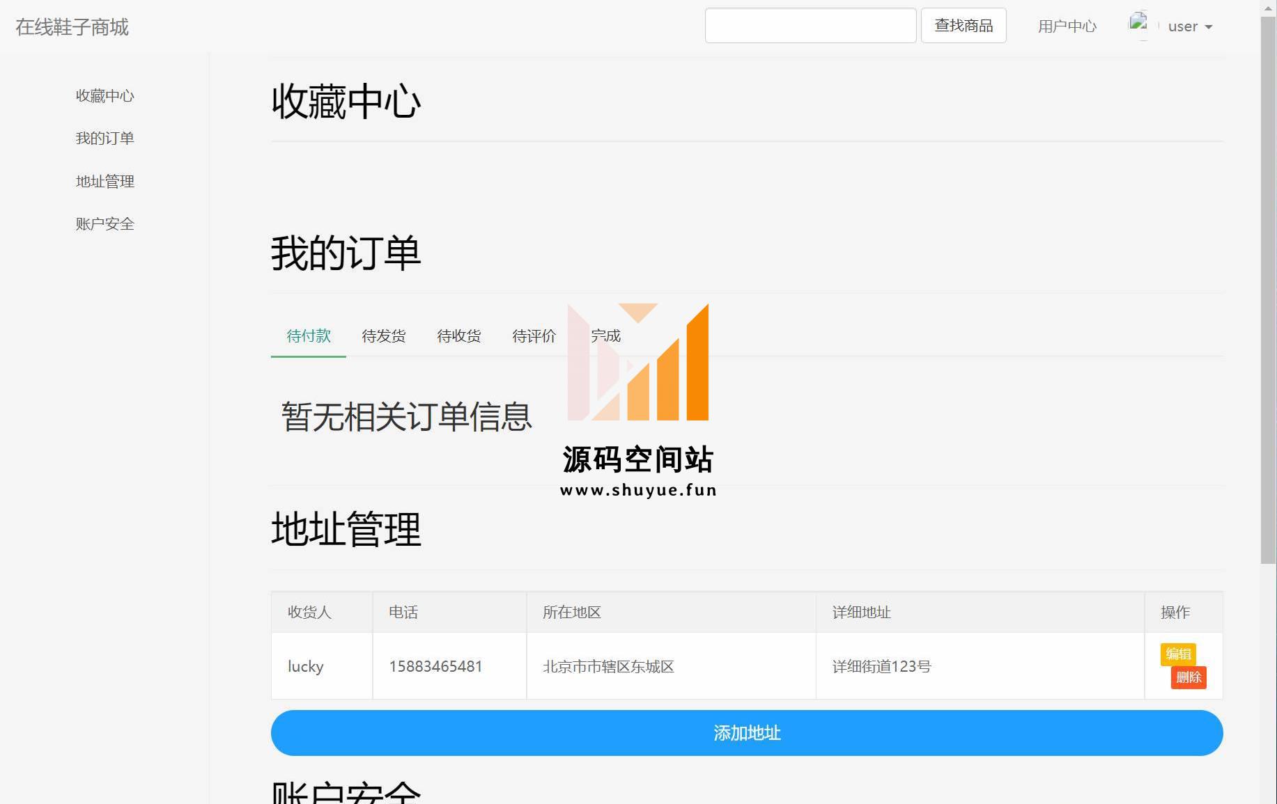Screen dimensions: 1277x804
Task: Click the user avatar image
Action: [1138, 24]
